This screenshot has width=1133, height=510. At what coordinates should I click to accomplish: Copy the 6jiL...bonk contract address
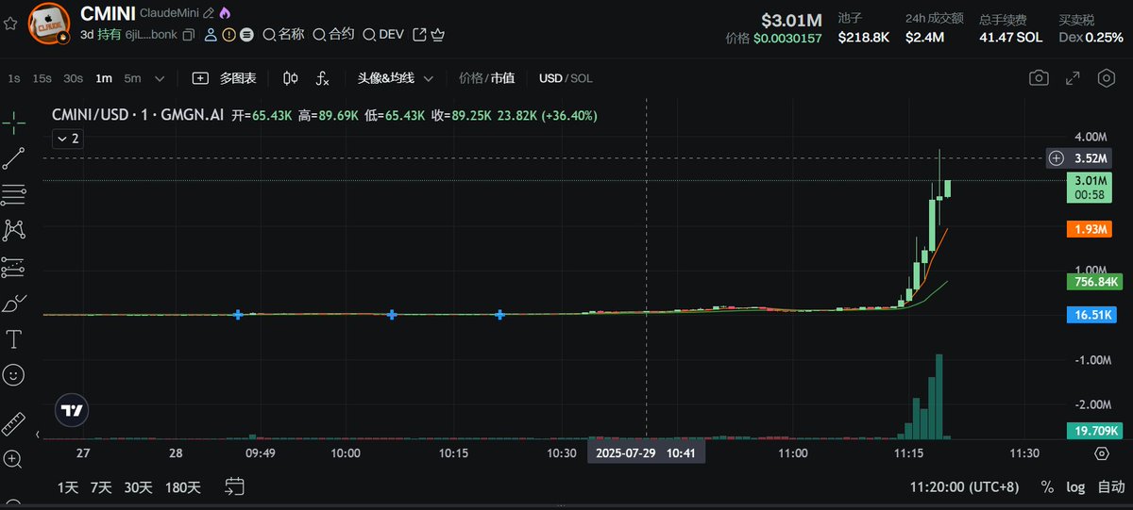tap(189, 35)
